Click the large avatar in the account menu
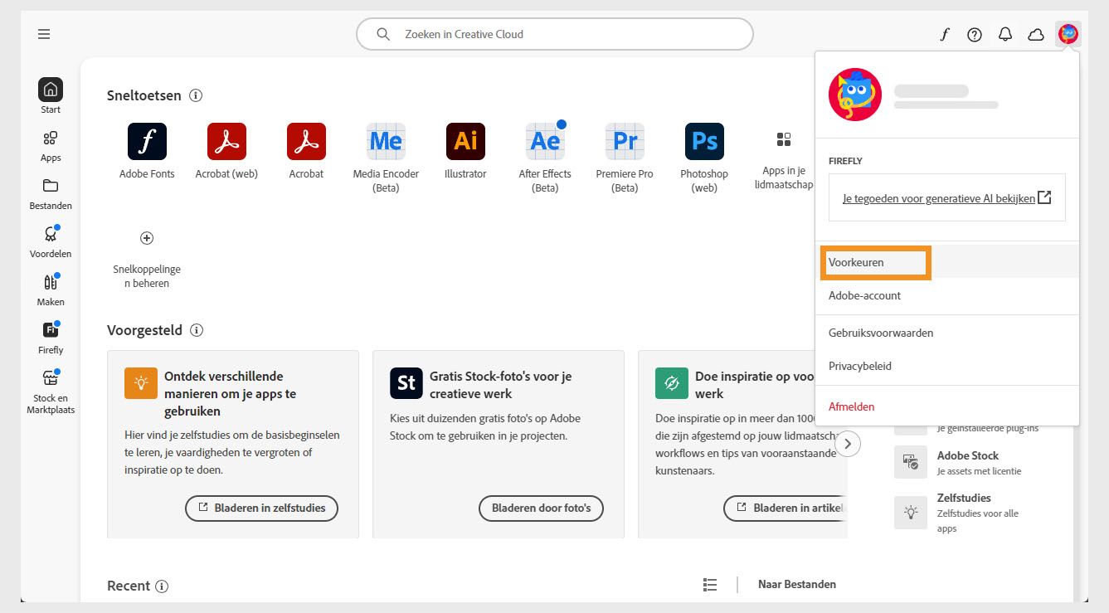This screenshot has width=1109, height=613. coord(855,95)
